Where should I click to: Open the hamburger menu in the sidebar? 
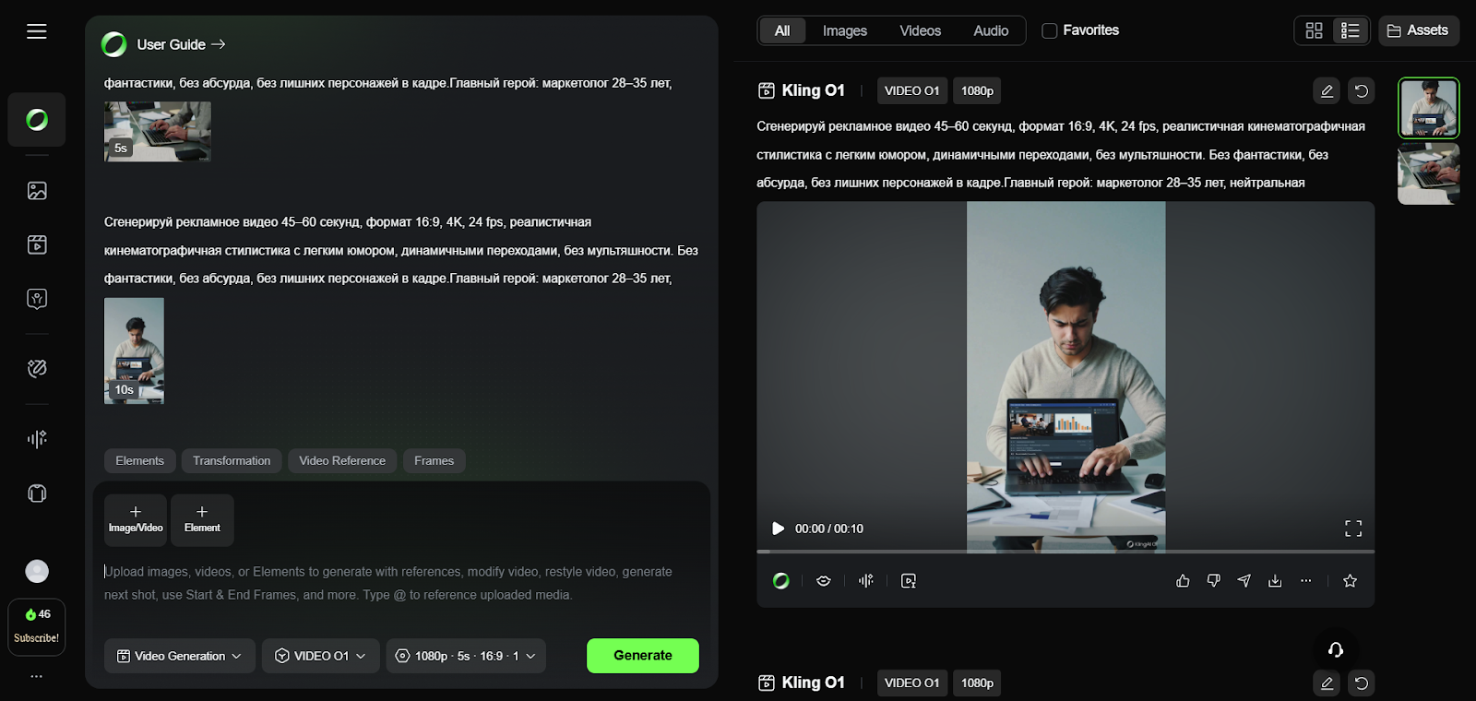(37, 31)
